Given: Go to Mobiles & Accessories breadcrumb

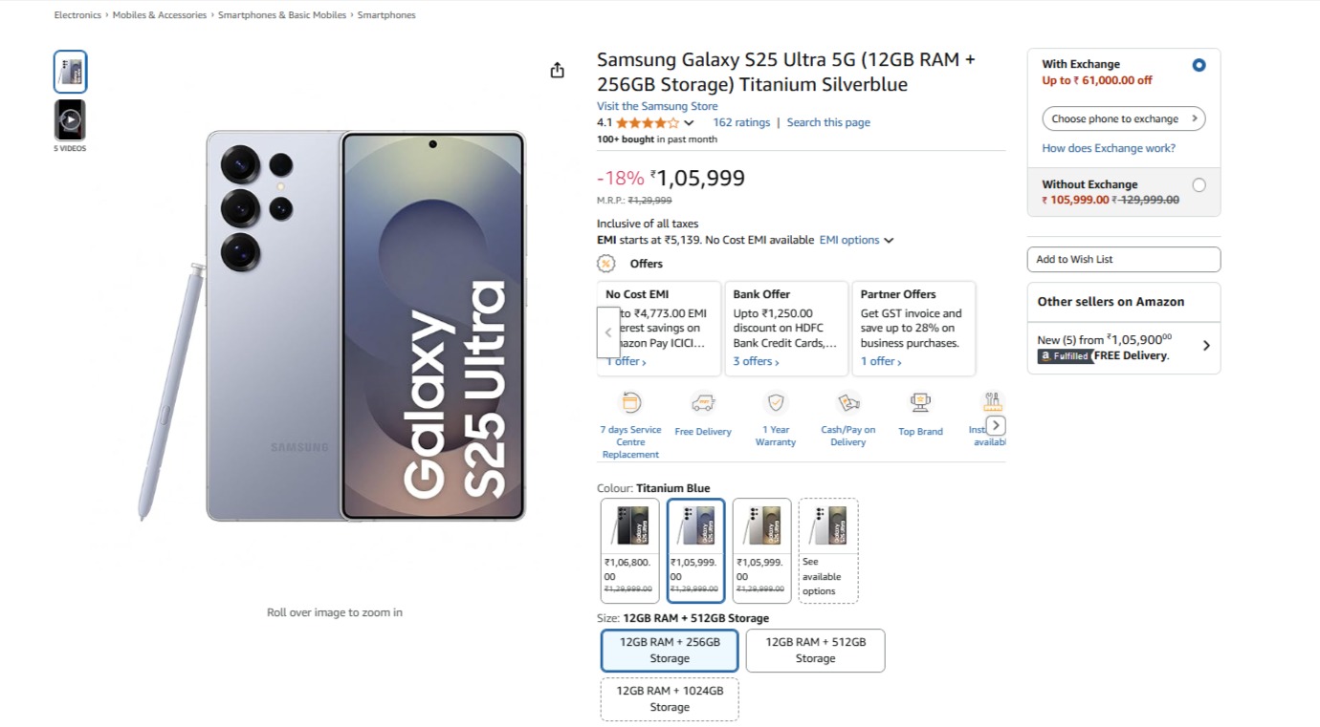Looking at the screenshot, I should tap(159, 15).
